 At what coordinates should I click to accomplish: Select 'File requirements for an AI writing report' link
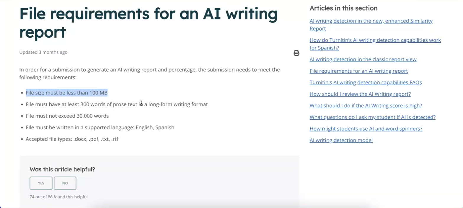tap(358, 71)
